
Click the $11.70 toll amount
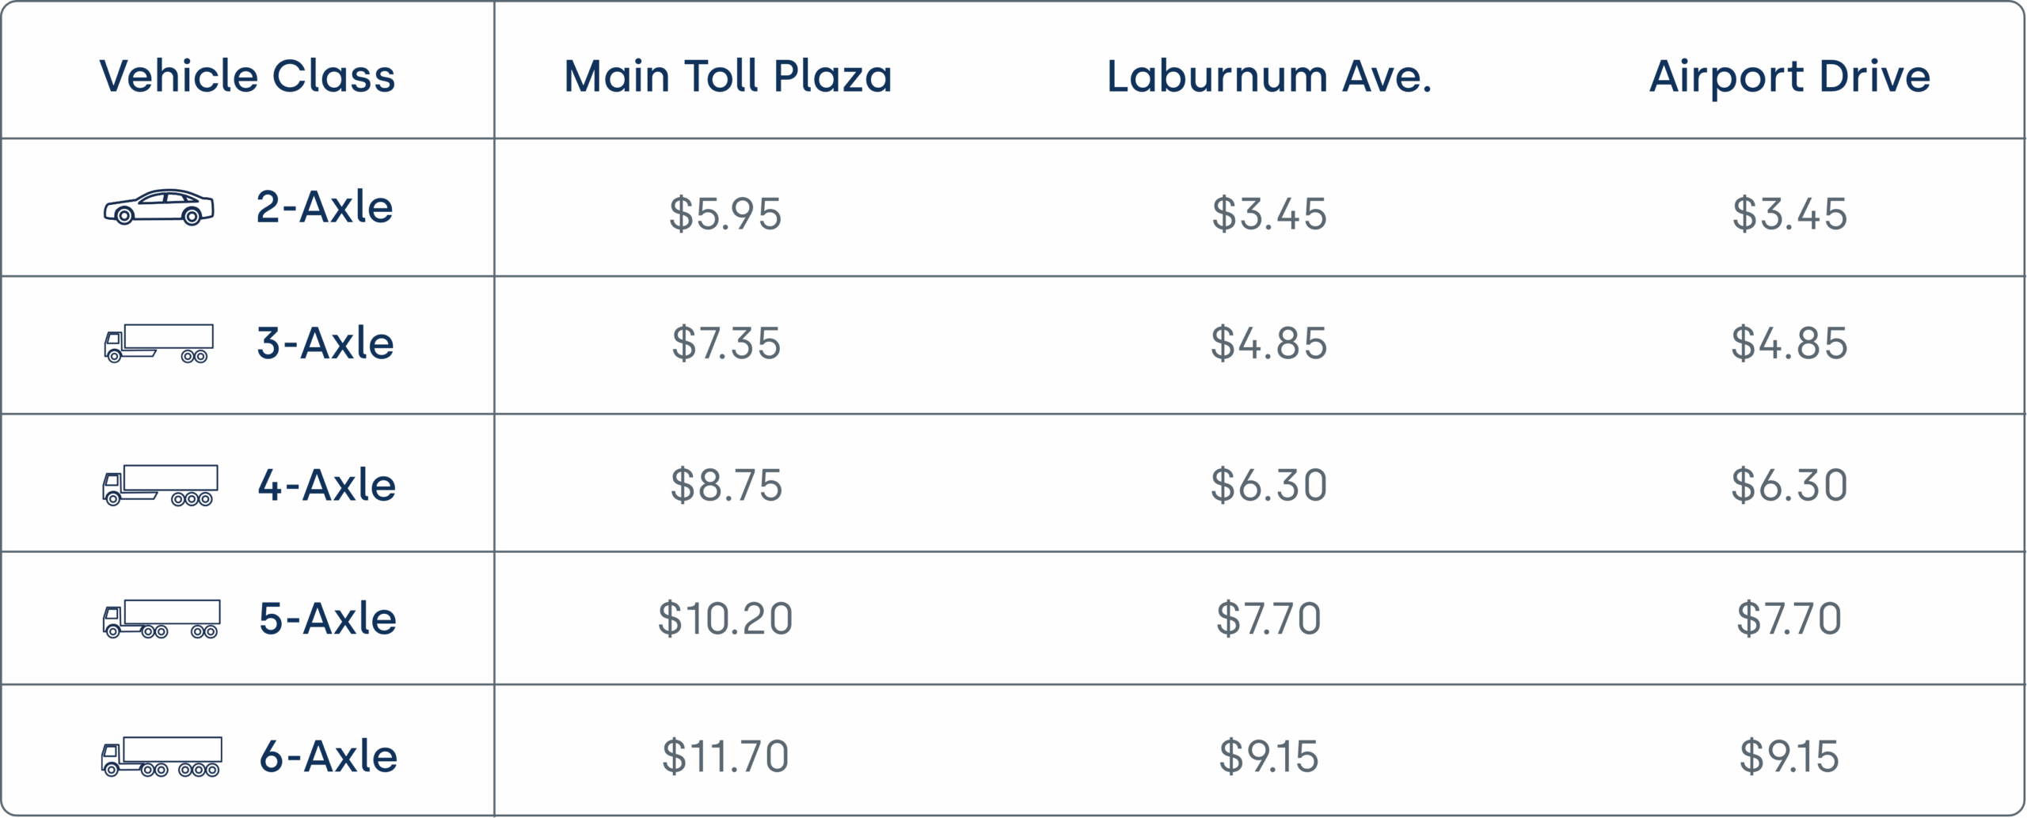[725, 756]
